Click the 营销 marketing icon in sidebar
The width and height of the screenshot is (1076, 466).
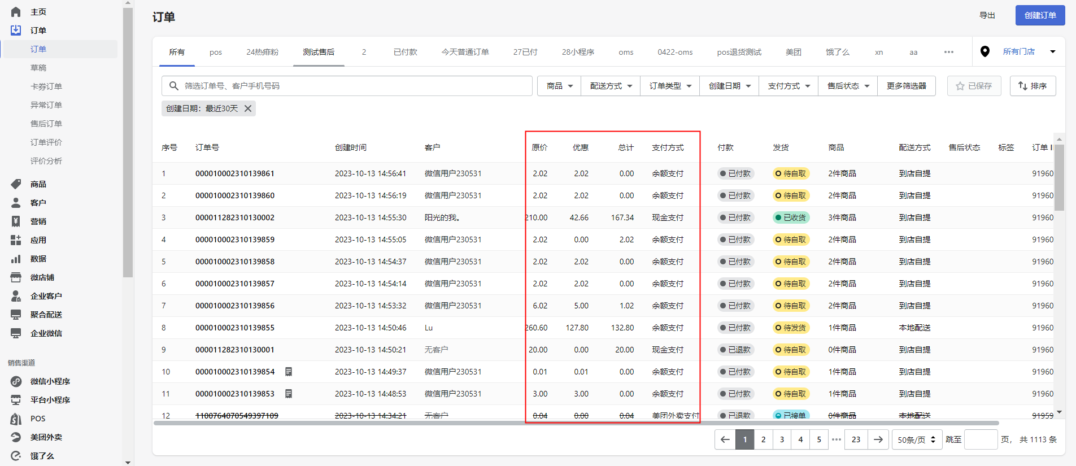[16, 221]
